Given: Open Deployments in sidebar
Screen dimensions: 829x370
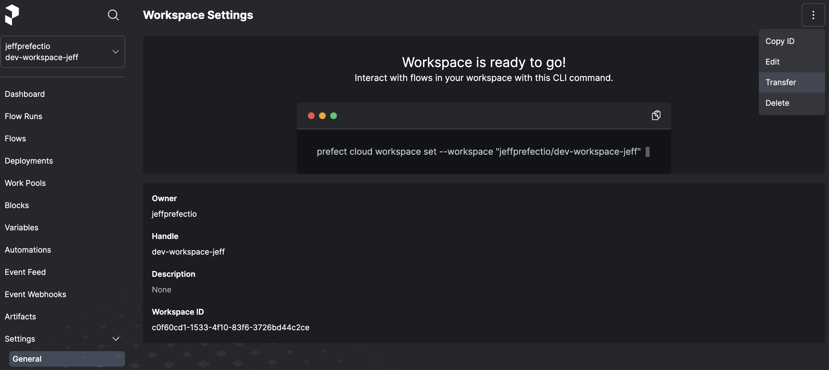Looking at the screenshot, I should click(x=29, y=161).
